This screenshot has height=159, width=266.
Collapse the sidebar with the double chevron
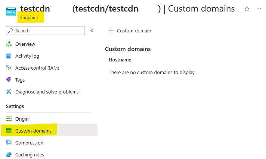pos(92,31)
